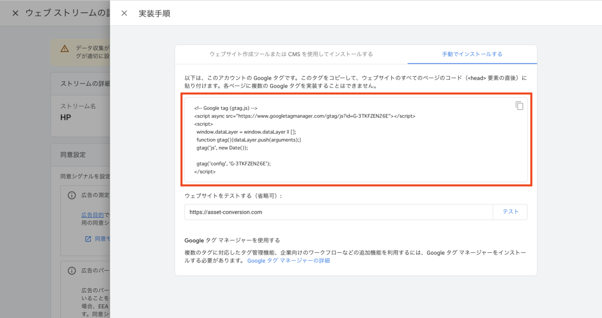602x318 pixels.
Task: Click the 実装手順 panel title
Action: click(154, 14)
